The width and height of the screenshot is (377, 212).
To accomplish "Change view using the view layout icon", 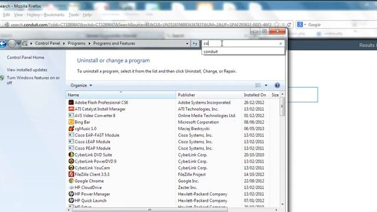I will (258, 85).
